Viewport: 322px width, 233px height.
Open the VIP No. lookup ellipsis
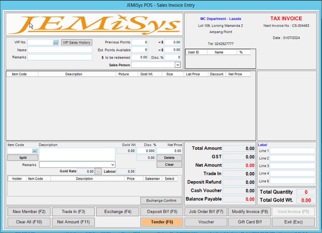pos(56,42)
